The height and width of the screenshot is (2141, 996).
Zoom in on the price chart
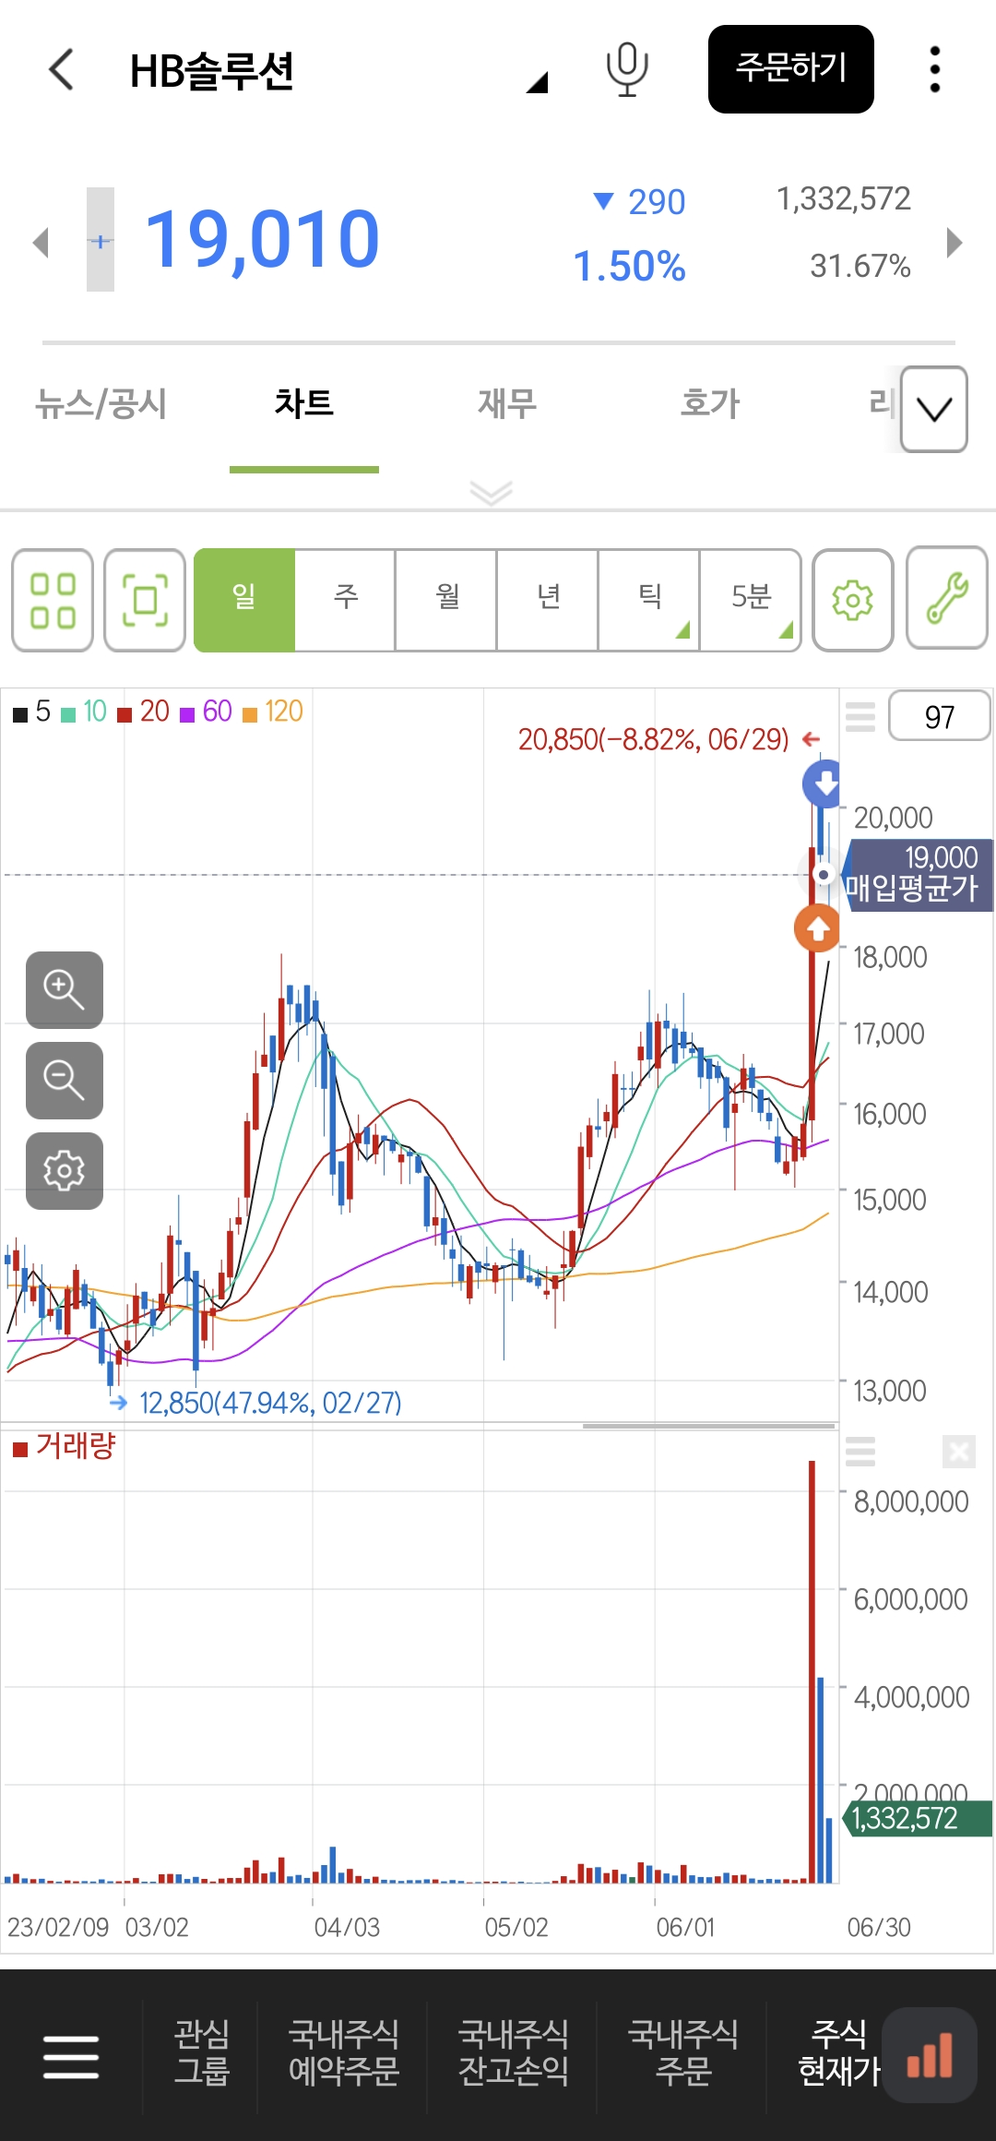click(65, 990)
